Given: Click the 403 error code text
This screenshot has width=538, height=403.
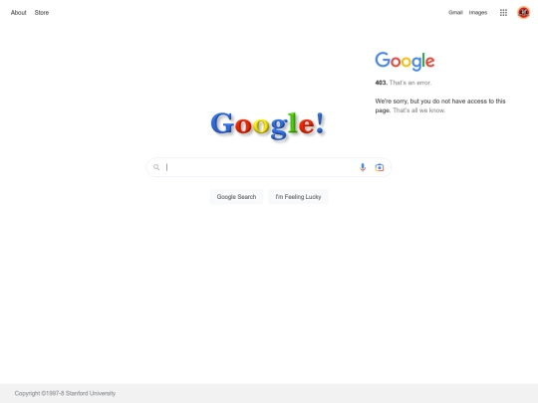Looking at the screenshot, I should [x=381, y=83].
